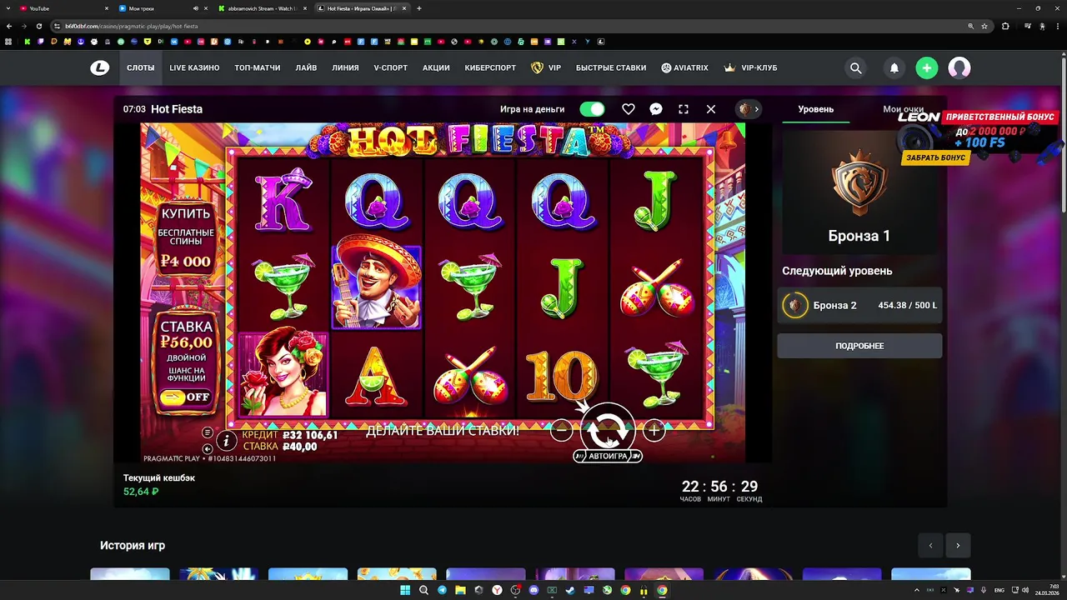Open the Лайв section
The height and width of the screenshot is (600, 1067).
tap(306, 68)
